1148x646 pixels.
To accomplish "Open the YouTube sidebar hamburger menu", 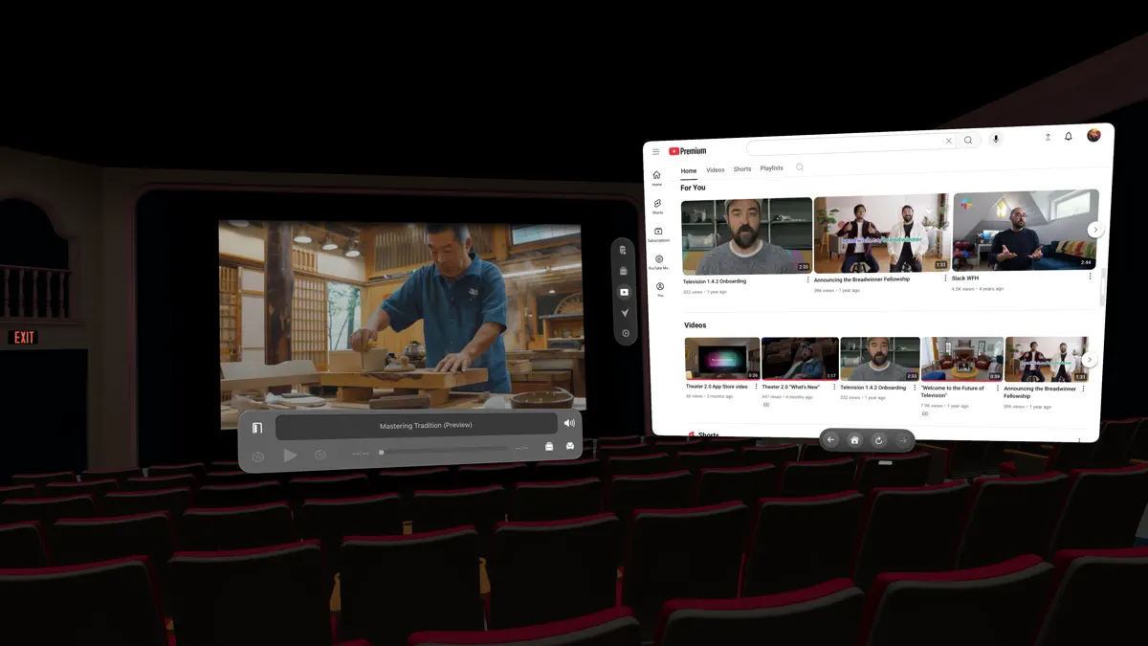I will point(655,151).
